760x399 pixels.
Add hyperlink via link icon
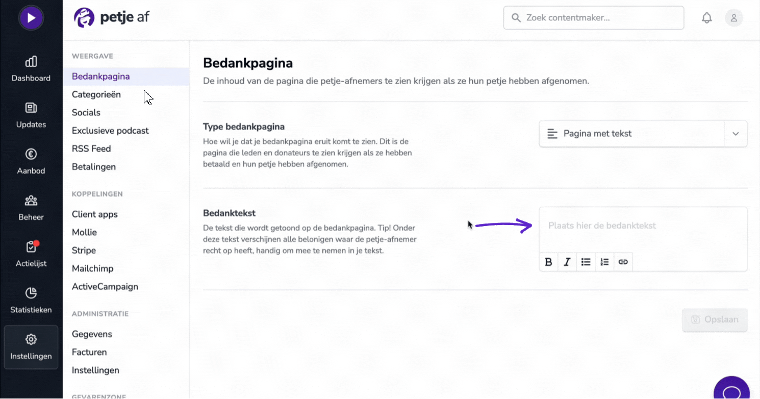coord(623,262)
